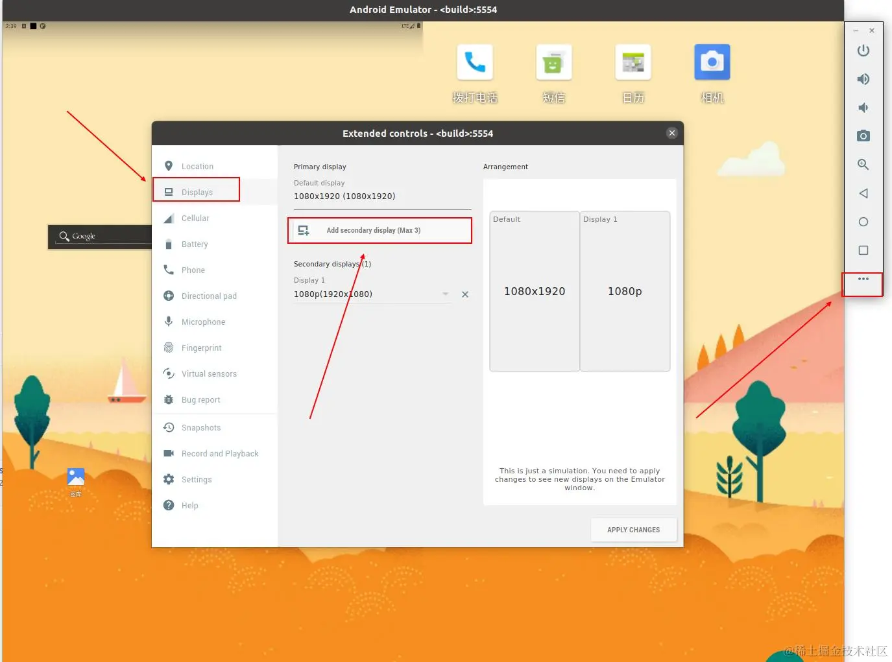Remove Display 1 with the X icon
Image resolution: width=892 pixels, height=662 pixels.
pos(465,294)
